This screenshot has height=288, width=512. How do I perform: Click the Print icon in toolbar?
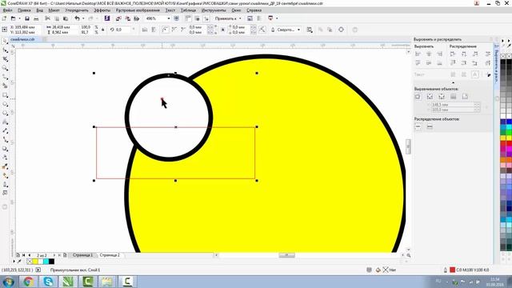coord(36,18)
